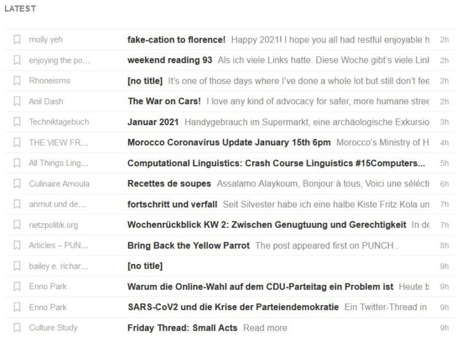This screenshot has height=337, width=472.
Task: Open Friday Thread: Small Acts post
Action: 183,328
